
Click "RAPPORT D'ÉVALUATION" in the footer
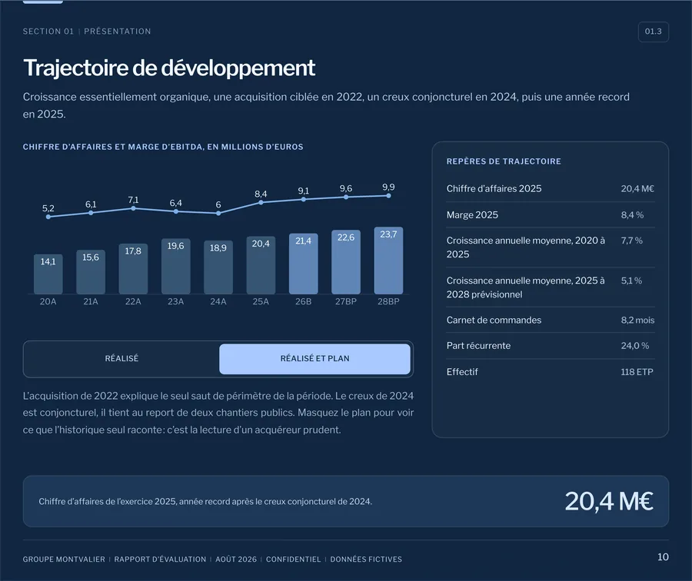pyautogui.click(x=160, y=559)
